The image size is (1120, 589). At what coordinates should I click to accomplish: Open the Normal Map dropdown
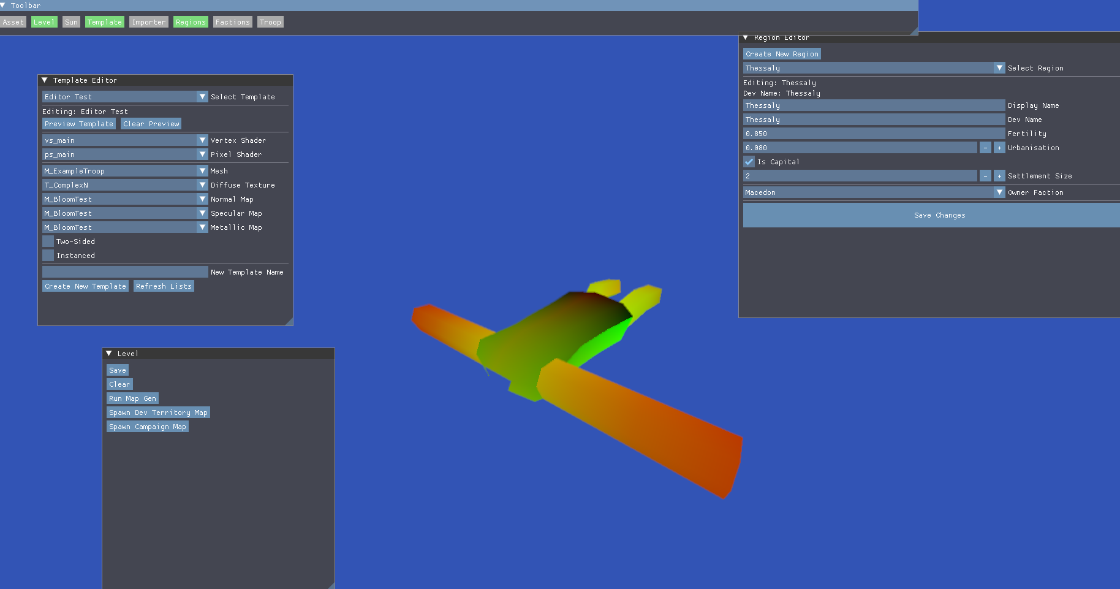click(x=125, y=199)
